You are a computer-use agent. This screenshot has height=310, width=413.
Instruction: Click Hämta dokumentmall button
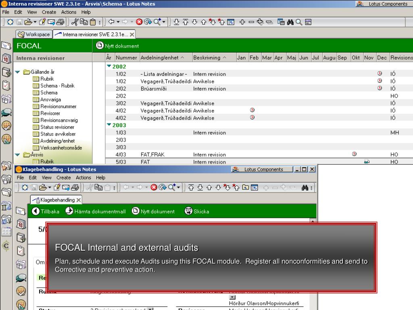(96, 212)
